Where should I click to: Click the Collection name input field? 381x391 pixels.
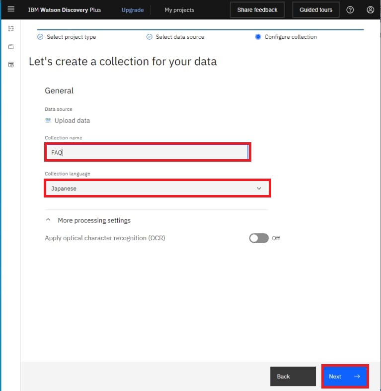[148, 152]
